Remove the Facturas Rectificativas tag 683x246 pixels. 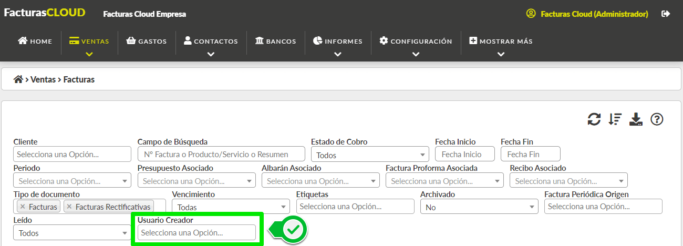(69, 207)
